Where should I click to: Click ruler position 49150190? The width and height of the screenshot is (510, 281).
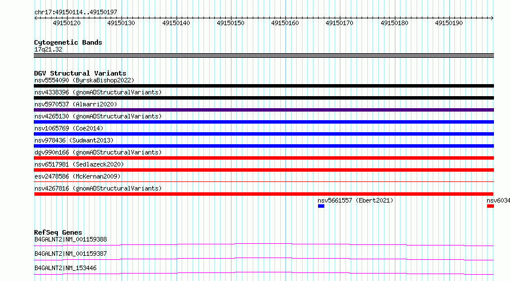pyautogui.click(x=449, y=23)
